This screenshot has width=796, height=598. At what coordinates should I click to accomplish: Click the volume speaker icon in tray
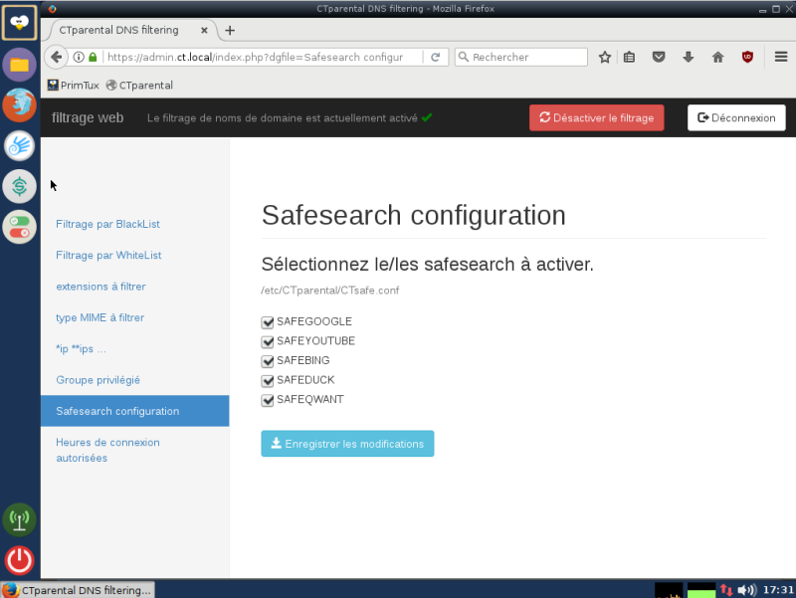click(747, 590)
